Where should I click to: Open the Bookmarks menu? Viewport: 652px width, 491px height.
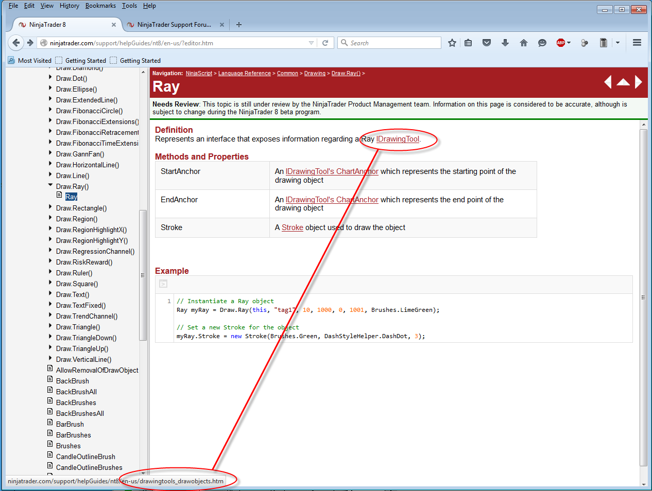point(100,6)
